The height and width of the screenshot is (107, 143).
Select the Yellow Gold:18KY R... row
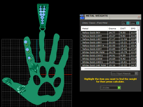click(109, 46)
